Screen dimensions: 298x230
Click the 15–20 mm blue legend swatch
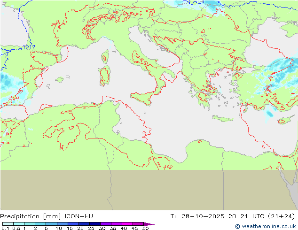click(73, 224)
